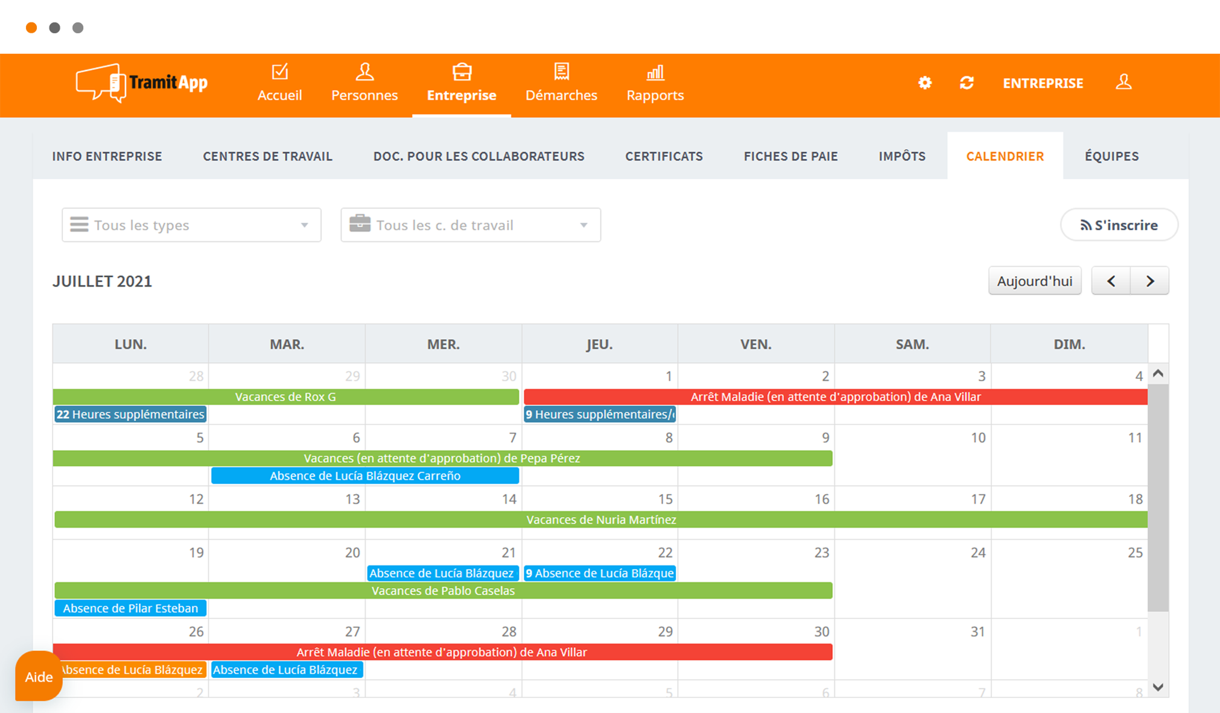Open Absence de Lucía Blázquez on July 21
The image size is (1220, 713).
point(442,573)
